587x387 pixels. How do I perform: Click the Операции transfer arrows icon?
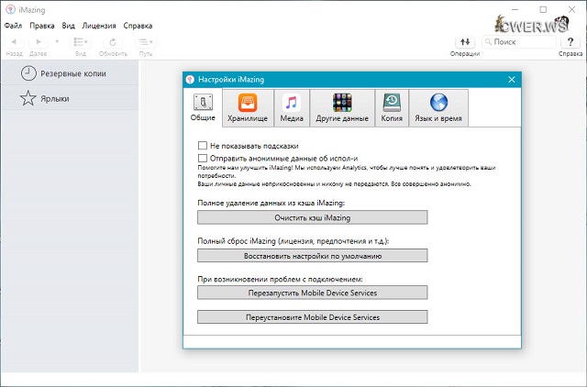pyautogui.click(x=465, y=42)
